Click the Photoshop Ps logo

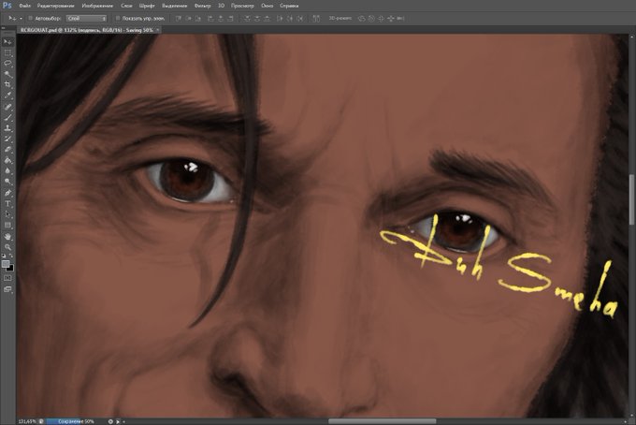click(x=7, y=6)
